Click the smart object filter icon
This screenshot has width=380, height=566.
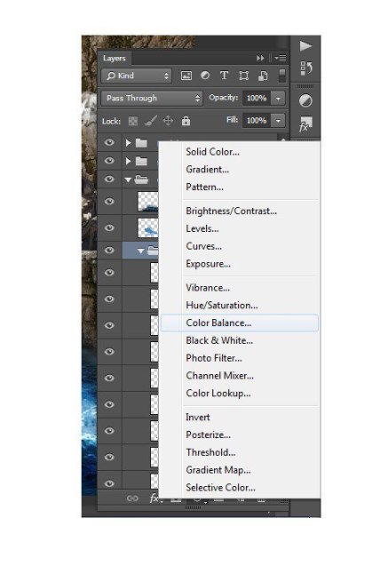click(x=263, y=76)
